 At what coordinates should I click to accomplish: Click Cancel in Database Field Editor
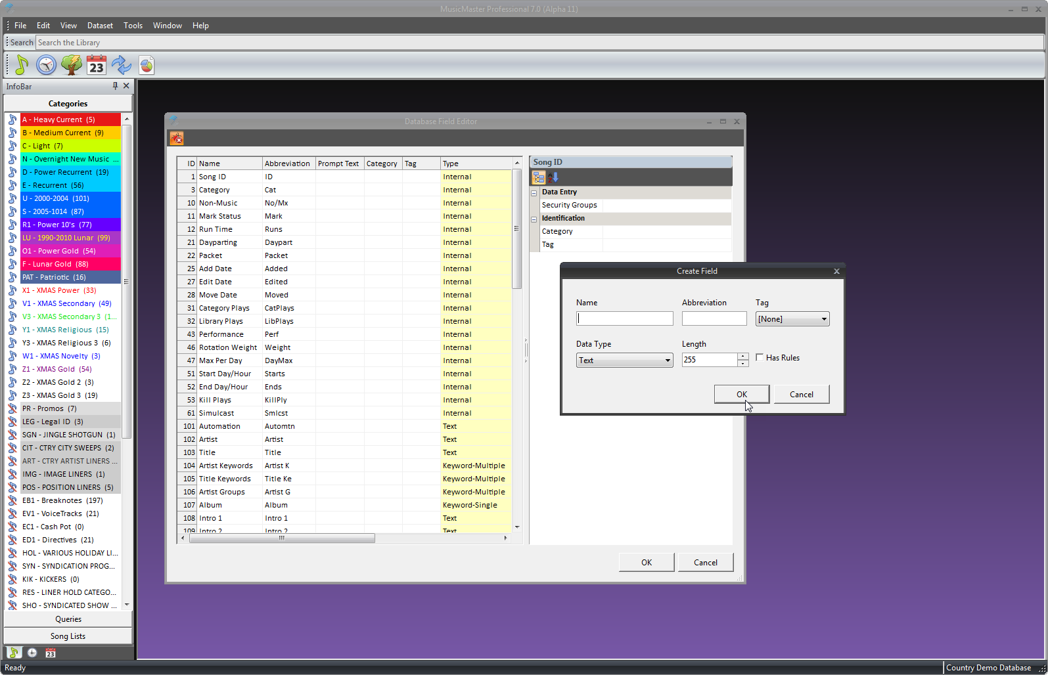(706, 562)
